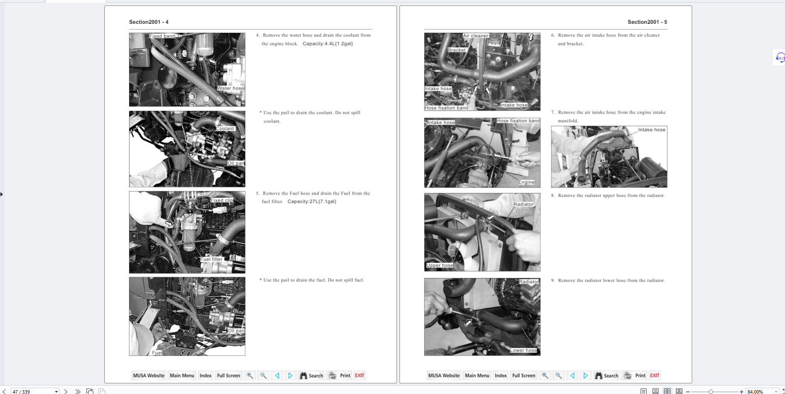Open Main Menu on left page
The image size is (785, 394).
click(182, 375)
